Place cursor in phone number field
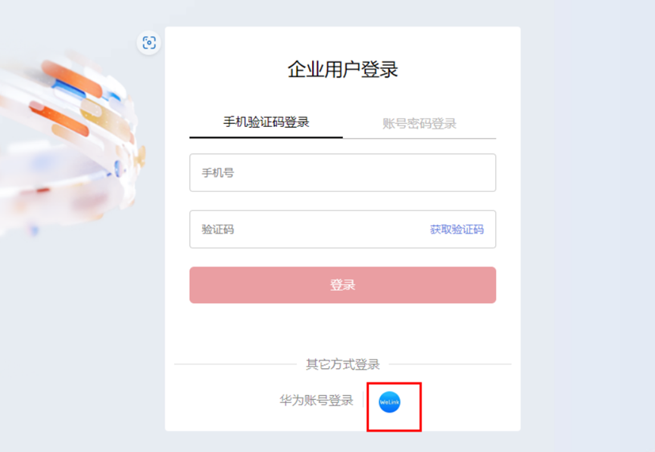The image size is (655, 452). click(x=342, y=173)
